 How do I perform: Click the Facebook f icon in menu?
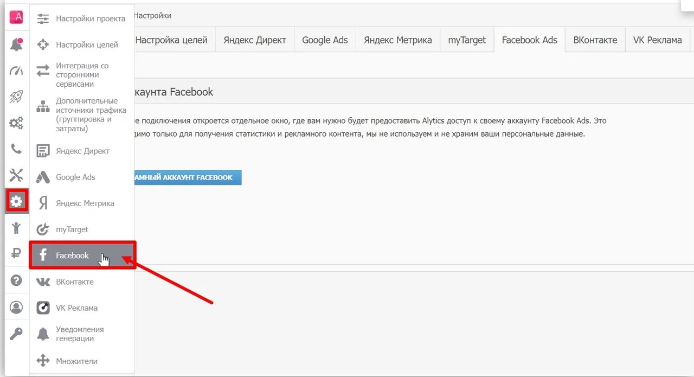point(43,255)
